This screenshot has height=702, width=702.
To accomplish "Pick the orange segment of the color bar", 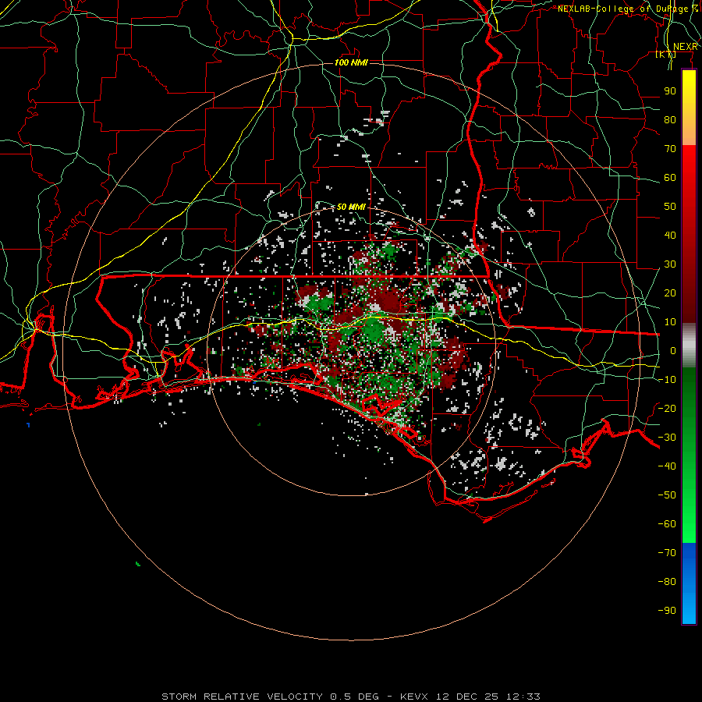I will [x=689, y=132].
